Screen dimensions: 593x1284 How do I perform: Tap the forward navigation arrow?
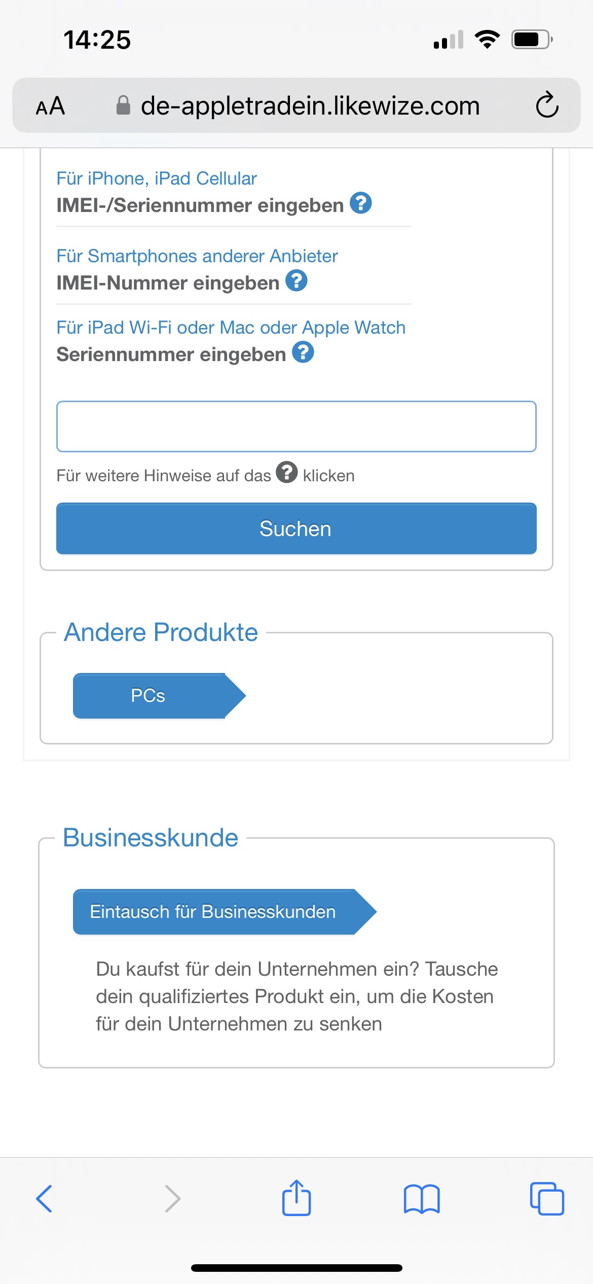(x=172, y=1199)
